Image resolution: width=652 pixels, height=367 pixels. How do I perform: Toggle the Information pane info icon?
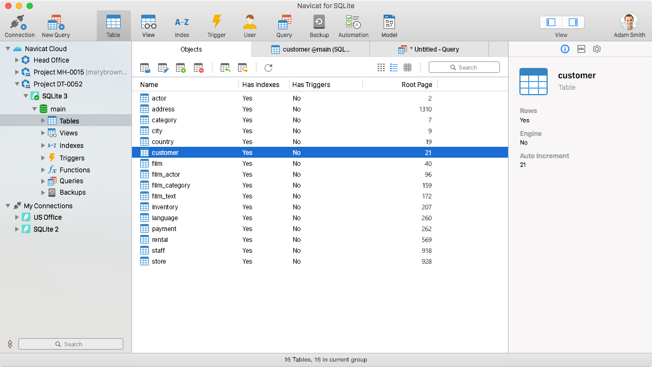[x=565, y=49]
